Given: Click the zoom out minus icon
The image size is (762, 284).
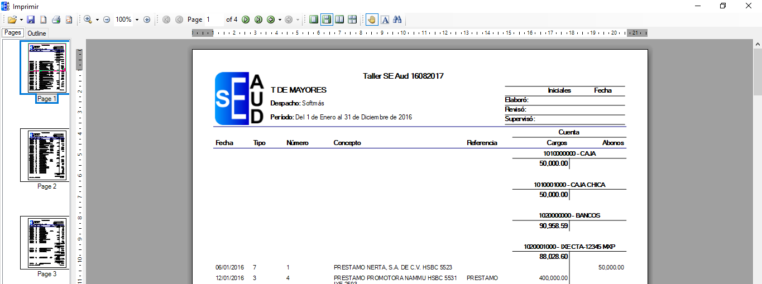Looking at the screenshot, I should point(107,20).
